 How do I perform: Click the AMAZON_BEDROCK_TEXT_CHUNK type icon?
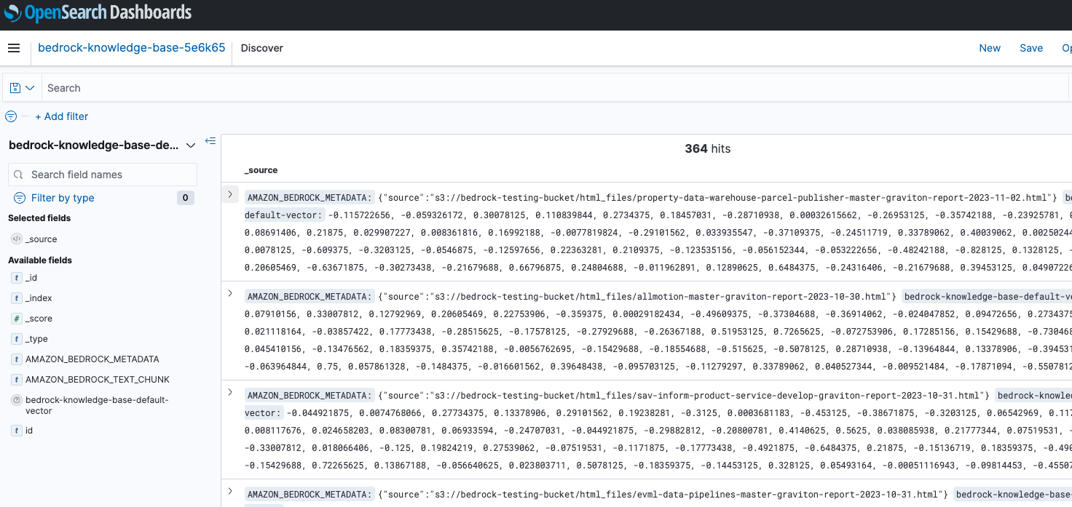pos(17,380)
